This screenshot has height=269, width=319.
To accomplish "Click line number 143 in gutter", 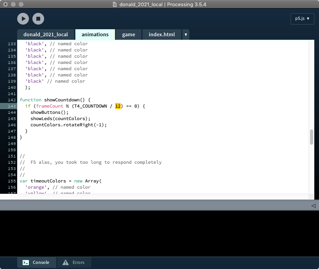I will (x=12, y=106).
